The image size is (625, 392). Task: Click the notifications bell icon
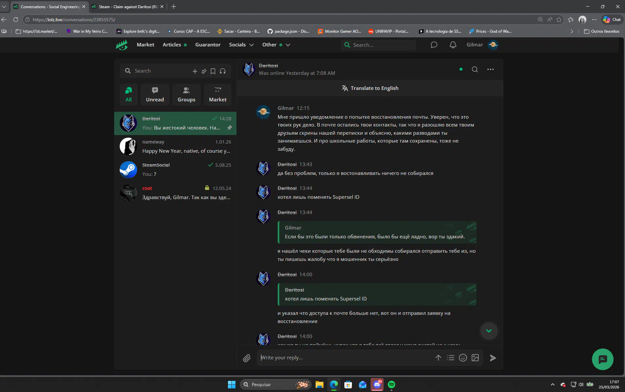pos(453,45)
